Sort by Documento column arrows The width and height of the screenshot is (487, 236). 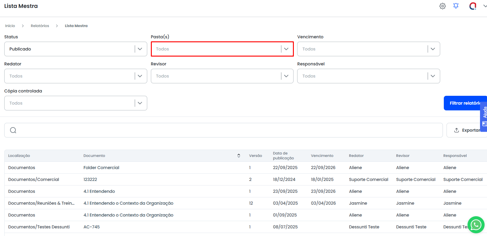point(239,156)
